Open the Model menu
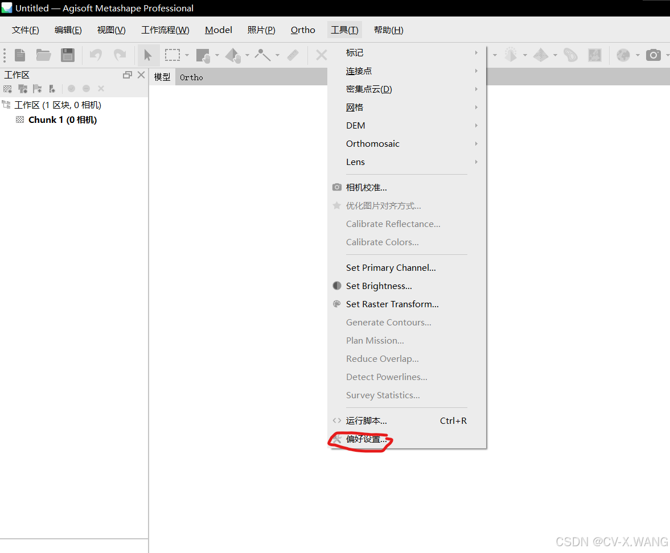This screenshot has width=670, height=553. tap(219, 30)
